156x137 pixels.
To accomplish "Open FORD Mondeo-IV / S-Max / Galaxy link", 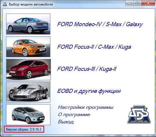I will tap(100, 24).
